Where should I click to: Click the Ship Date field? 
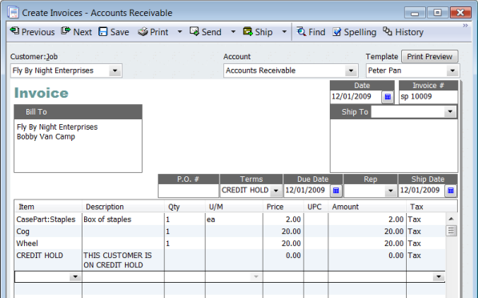pyautogui.click(x=422, y=191)
